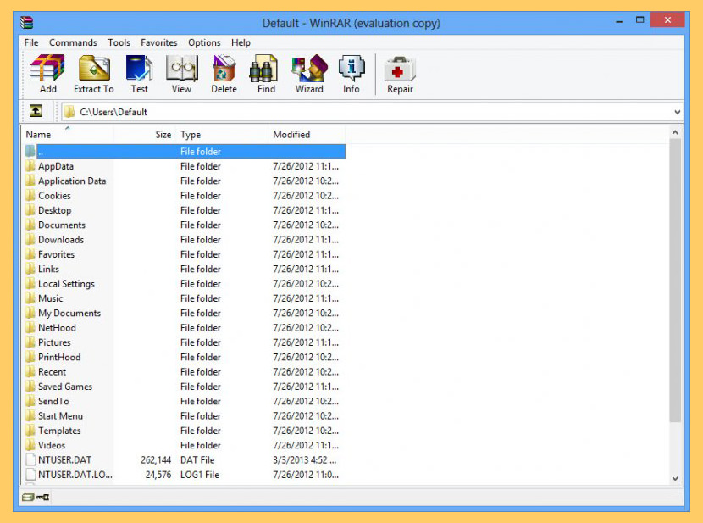Select the Desktop folder icon
703x523 pixels.
30,210
